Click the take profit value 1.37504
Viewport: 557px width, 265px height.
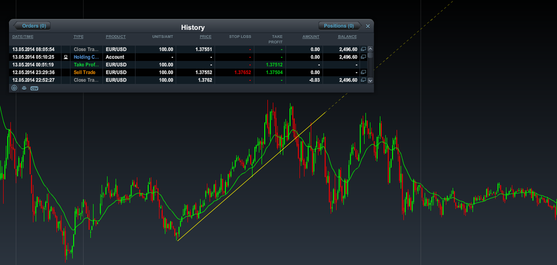pos(274,72)
